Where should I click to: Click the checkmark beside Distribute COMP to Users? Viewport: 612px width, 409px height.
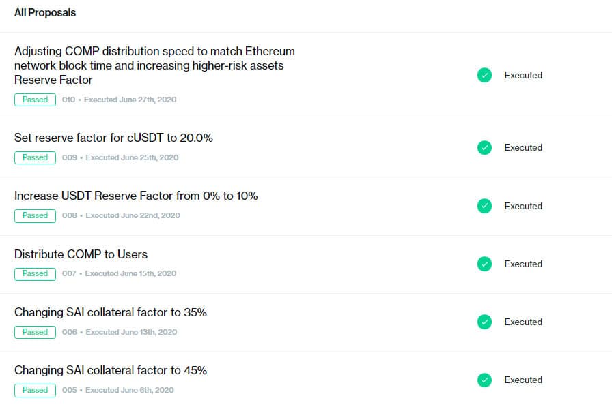(x=484, y=264)
